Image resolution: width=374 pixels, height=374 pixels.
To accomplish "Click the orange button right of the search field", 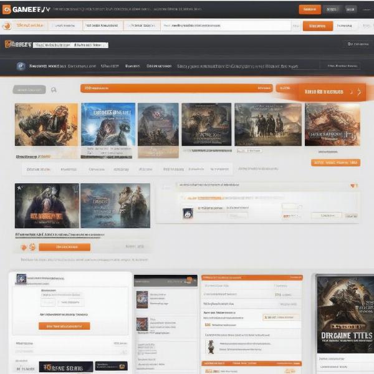I will coord(318,26).
